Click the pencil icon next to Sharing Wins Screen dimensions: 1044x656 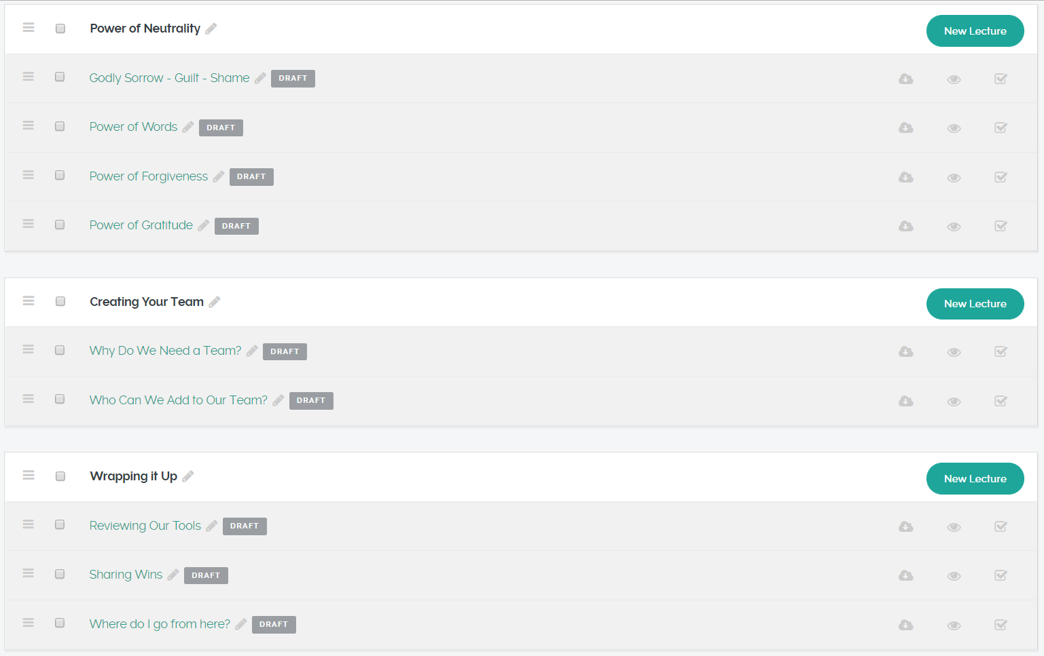coord(173,575)
